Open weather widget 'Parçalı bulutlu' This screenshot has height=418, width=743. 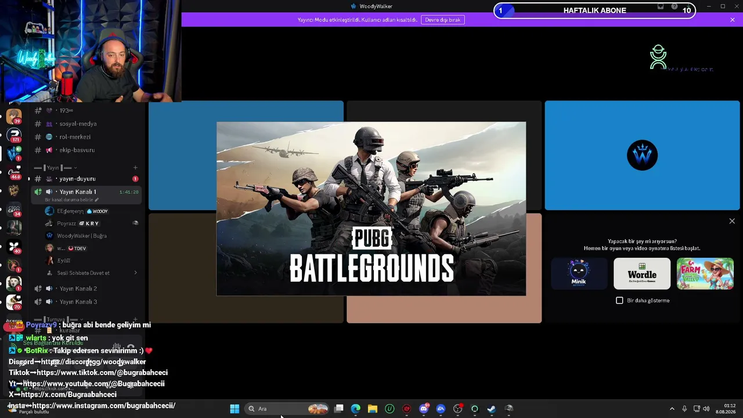pyautogui.click(x=27, y=409)
